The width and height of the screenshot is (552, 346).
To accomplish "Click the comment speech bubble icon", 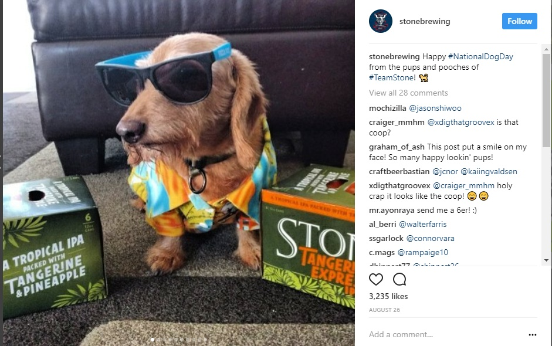I will tap(399, 280).
